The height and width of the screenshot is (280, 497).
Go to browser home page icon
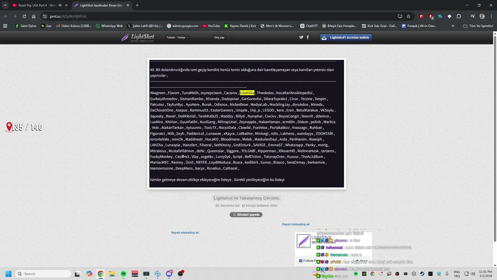coord(33,16)
